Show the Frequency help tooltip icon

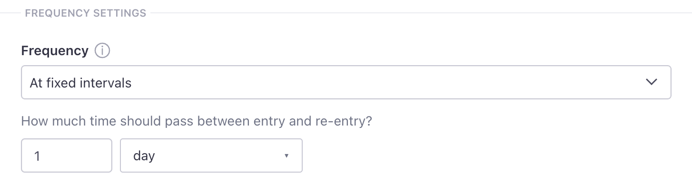(x=102, y=51)
